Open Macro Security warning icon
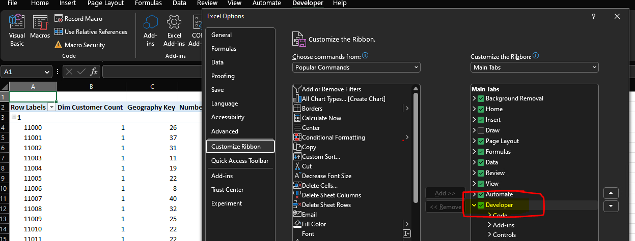Screen dimensions: 635x241 pyautogui.click(x=59, y=45)
